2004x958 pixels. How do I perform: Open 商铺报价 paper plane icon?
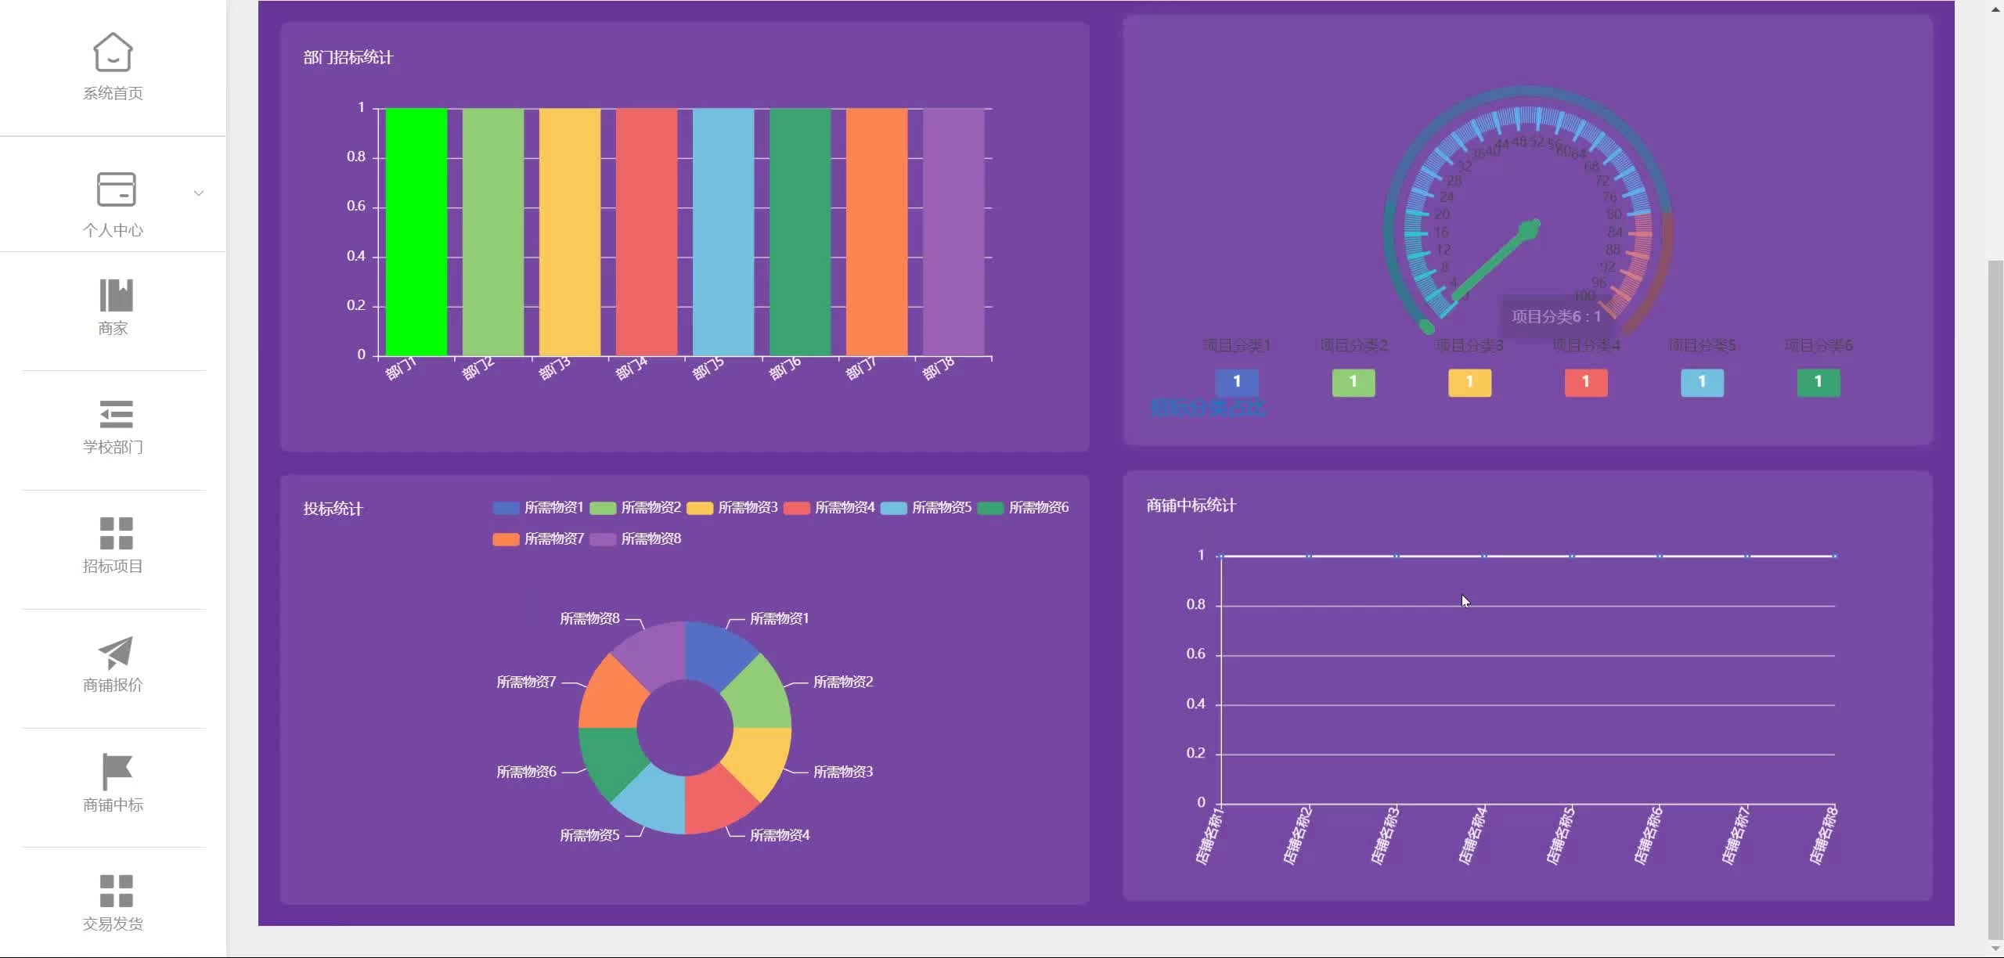116,652
